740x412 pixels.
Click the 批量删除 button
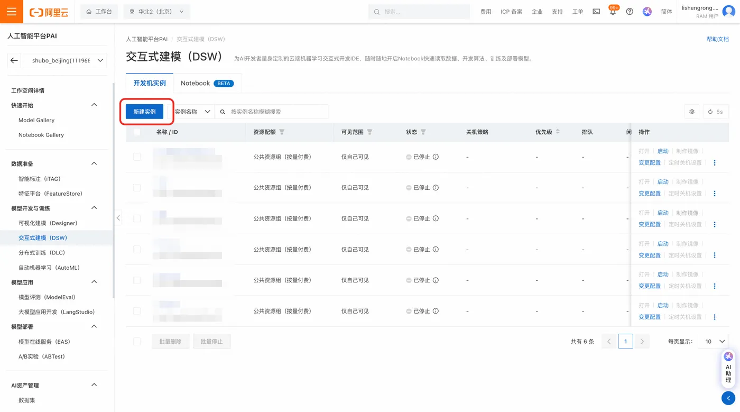(170, 342)
